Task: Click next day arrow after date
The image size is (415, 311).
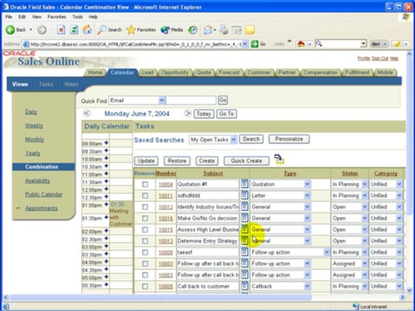Action: click(x=188, y=114)
